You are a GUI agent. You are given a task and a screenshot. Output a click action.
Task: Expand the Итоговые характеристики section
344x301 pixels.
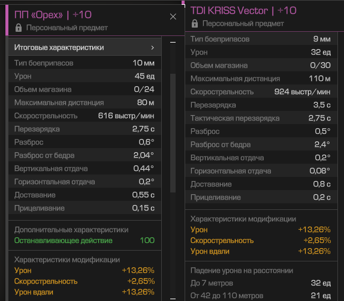(85, 47)
